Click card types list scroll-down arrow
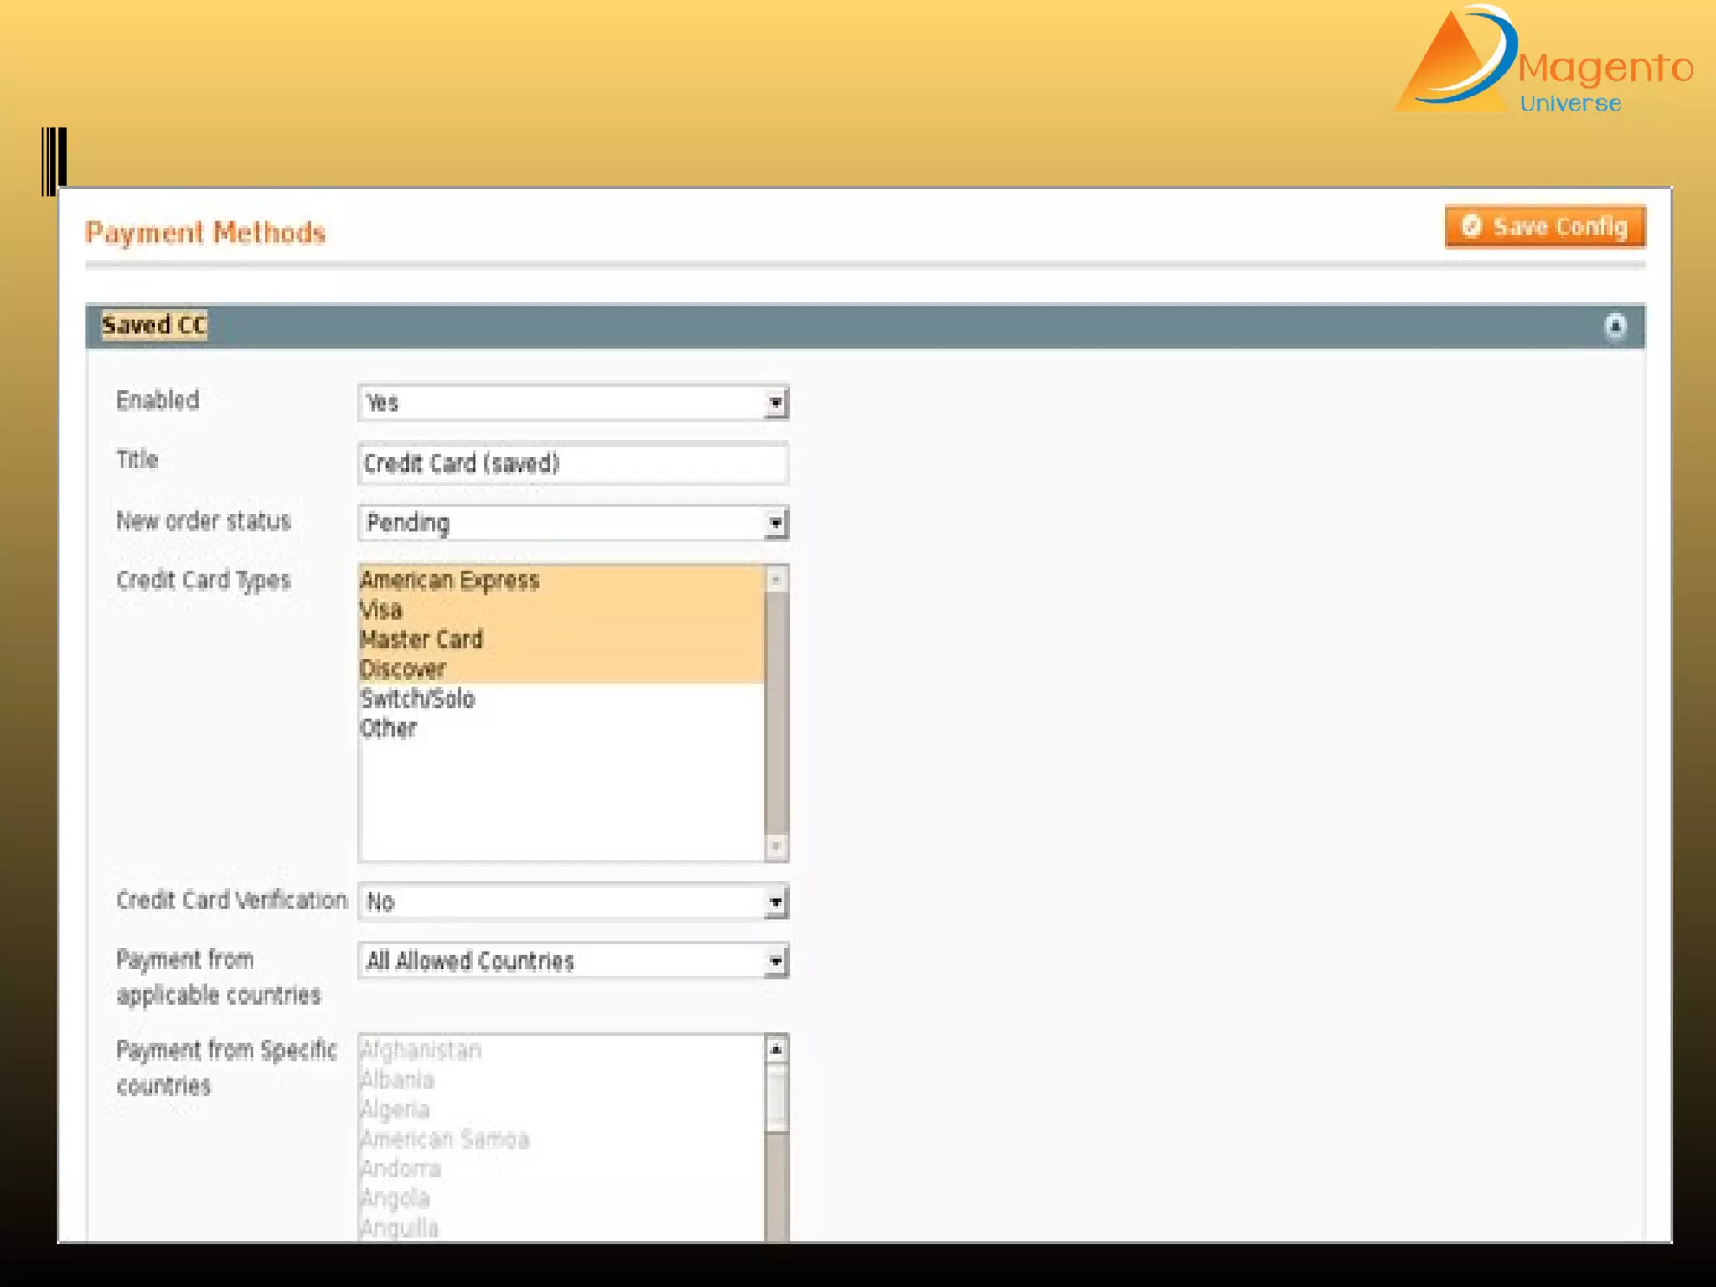This screenshot has height=1287, width=1716. click(776, 846)
